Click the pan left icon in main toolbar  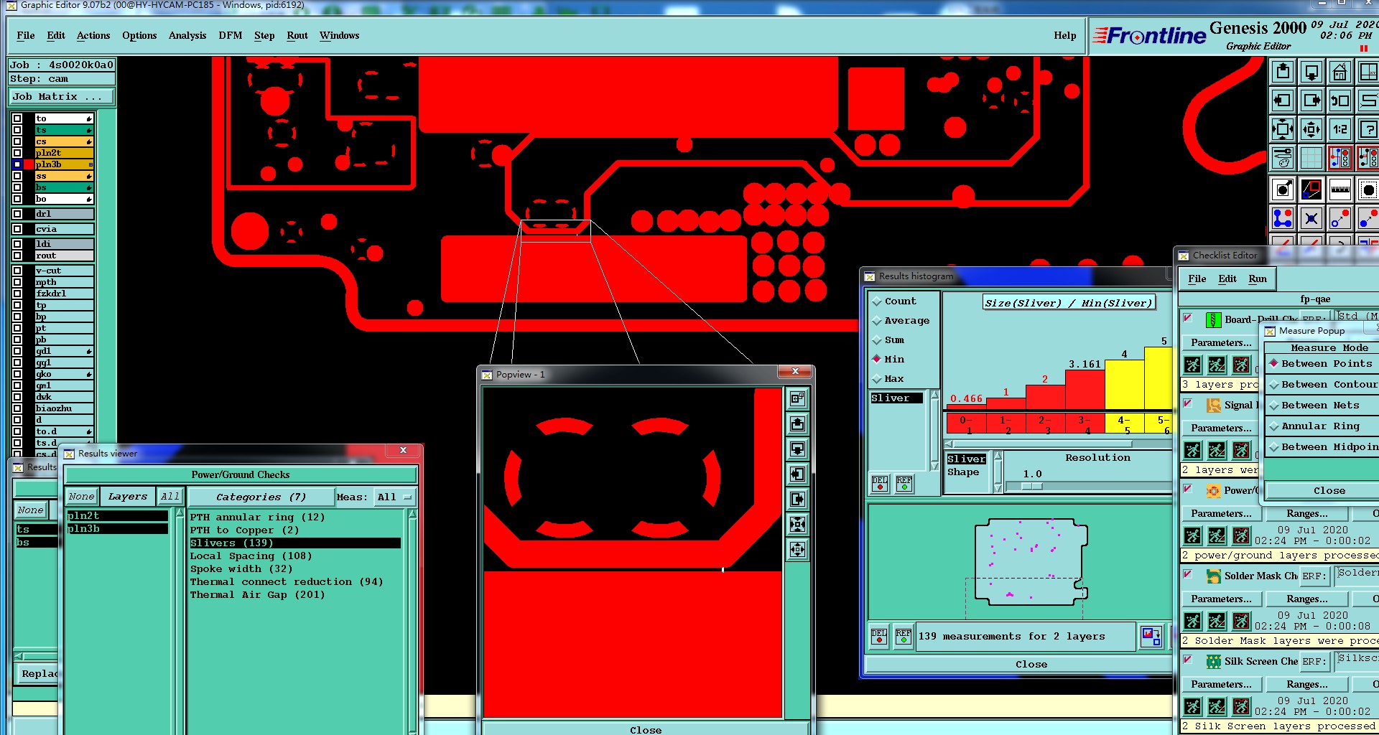click(x=1283, y=100)
